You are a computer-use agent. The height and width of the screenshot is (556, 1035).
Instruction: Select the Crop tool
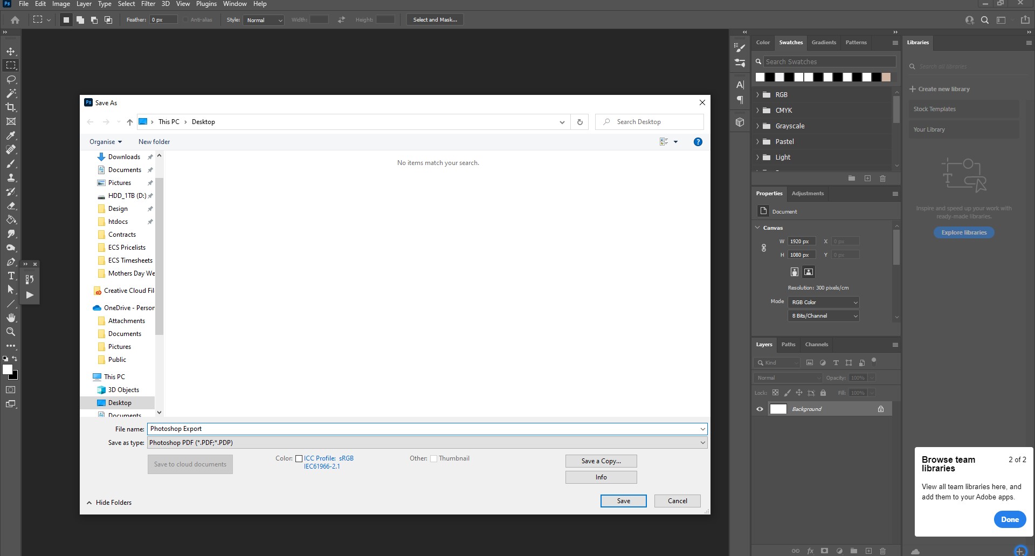click(11, 107)
